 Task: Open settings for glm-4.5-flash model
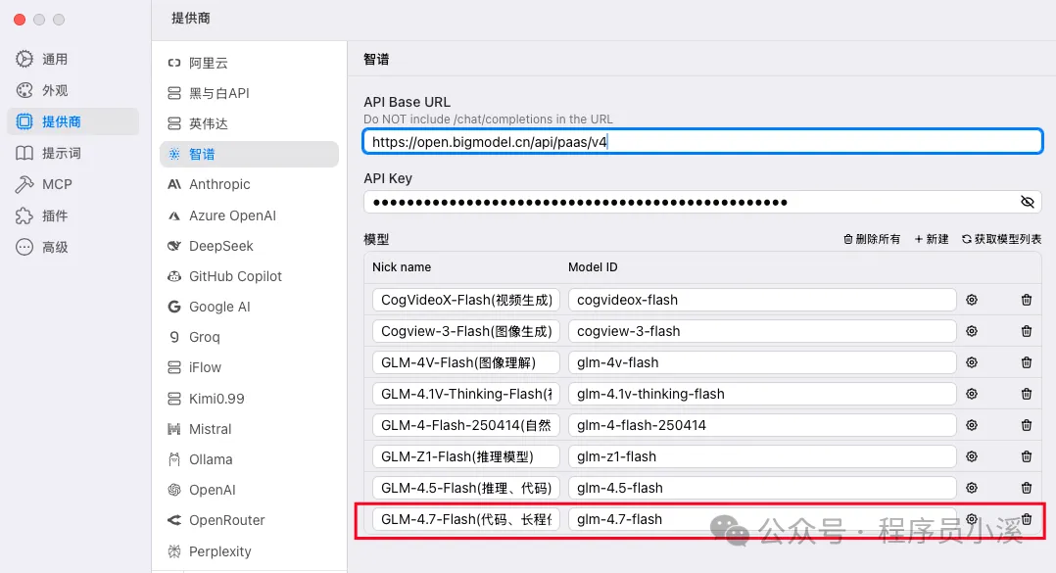coord(971,488)
